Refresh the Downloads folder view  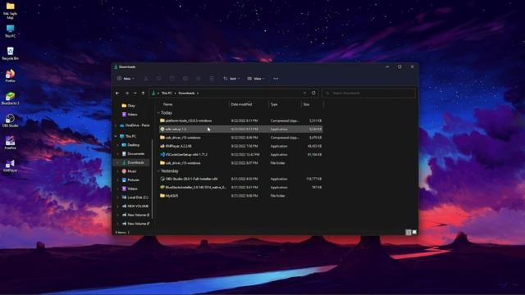point(313,93)
